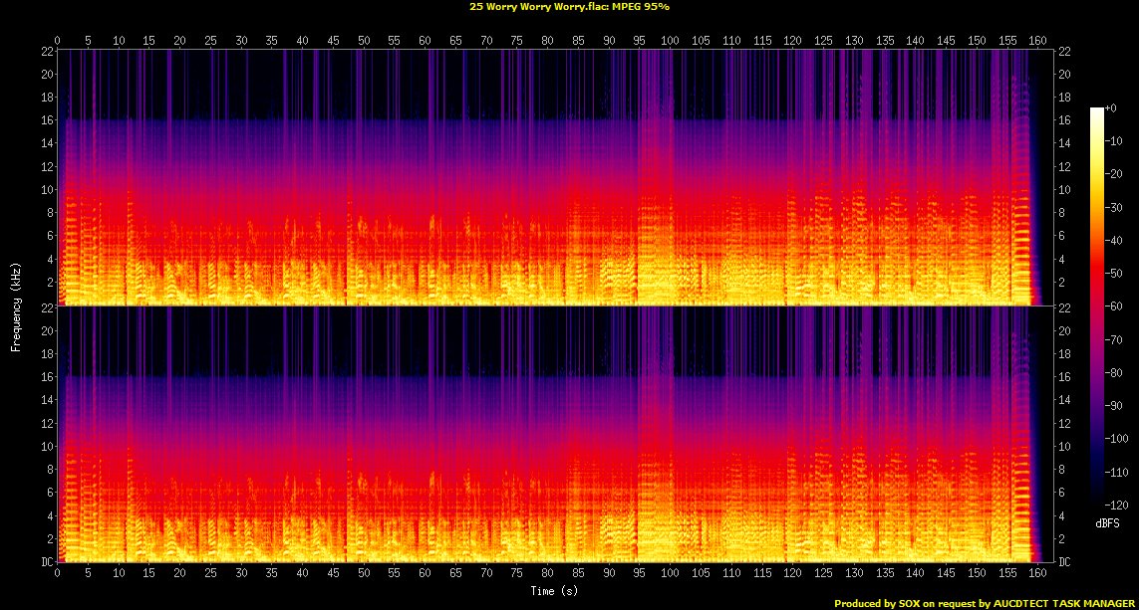Click the 75 second mark on top time axis
This screenshot has height=610, width=1139.
516,40
